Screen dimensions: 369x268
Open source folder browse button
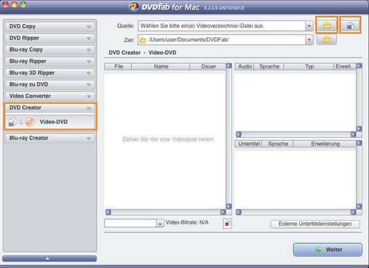click(x=326, y=25)
